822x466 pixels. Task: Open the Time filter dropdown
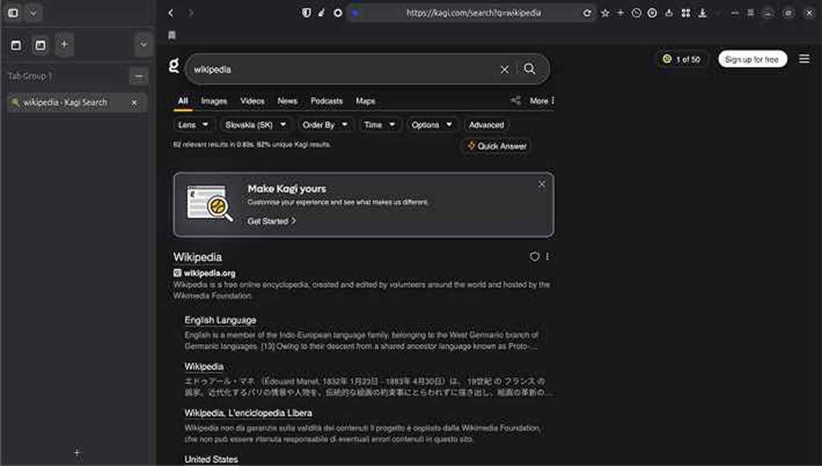(x=379, y=125)
